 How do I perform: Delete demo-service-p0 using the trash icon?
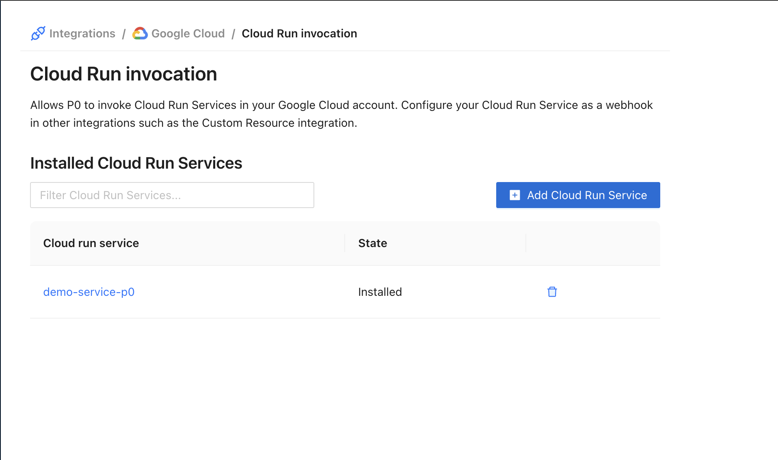coord(552,292)
